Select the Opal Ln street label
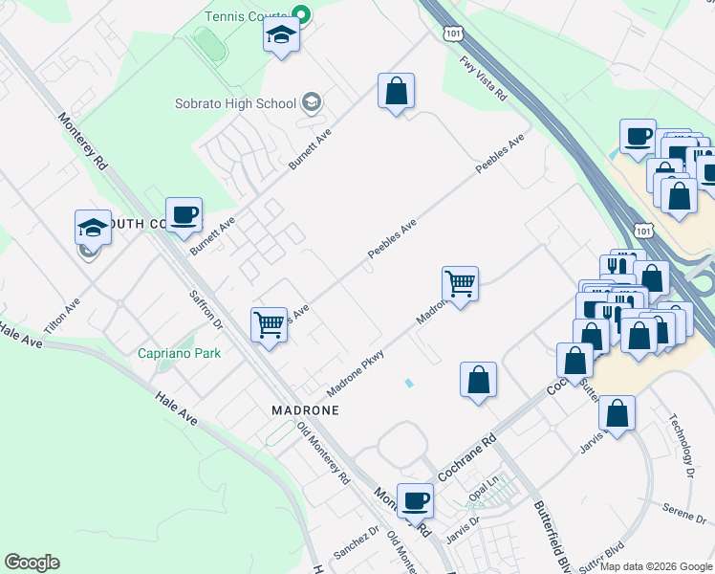Viewport: 715px width, 574px height. pyautogui.click(x=484, y=490)
